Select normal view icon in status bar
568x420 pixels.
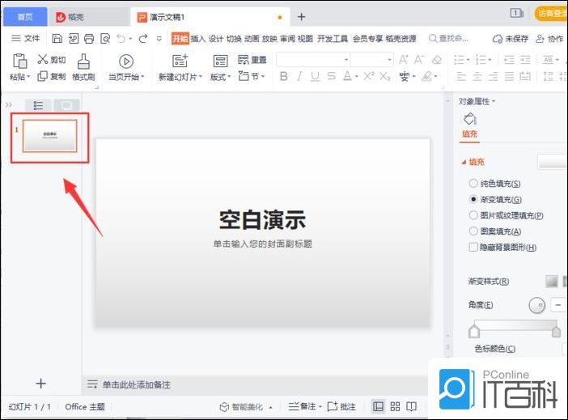[x=378, y=406]
